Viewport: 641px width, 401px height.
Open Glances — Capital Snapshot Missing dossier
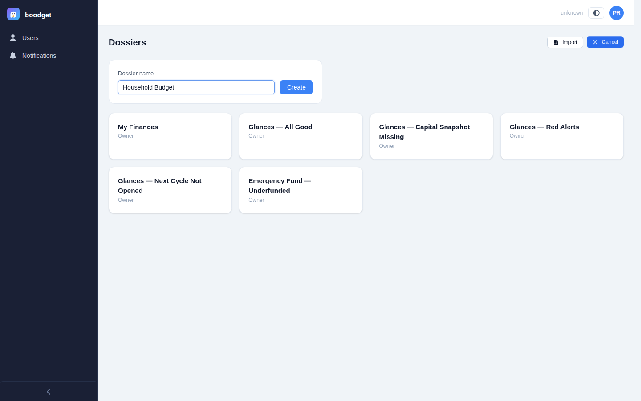point(431,136)
